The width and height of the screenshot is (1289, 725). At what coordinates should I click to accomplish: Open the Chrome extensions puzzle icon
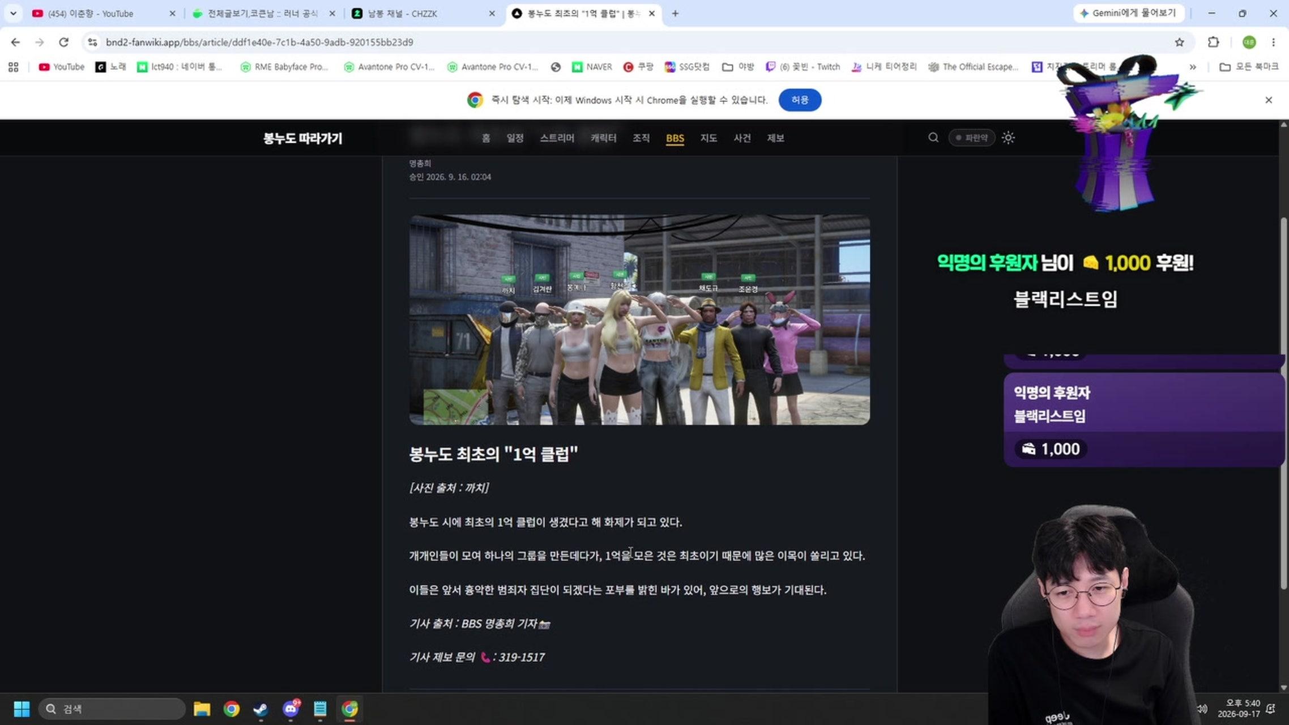[1213, 42]
